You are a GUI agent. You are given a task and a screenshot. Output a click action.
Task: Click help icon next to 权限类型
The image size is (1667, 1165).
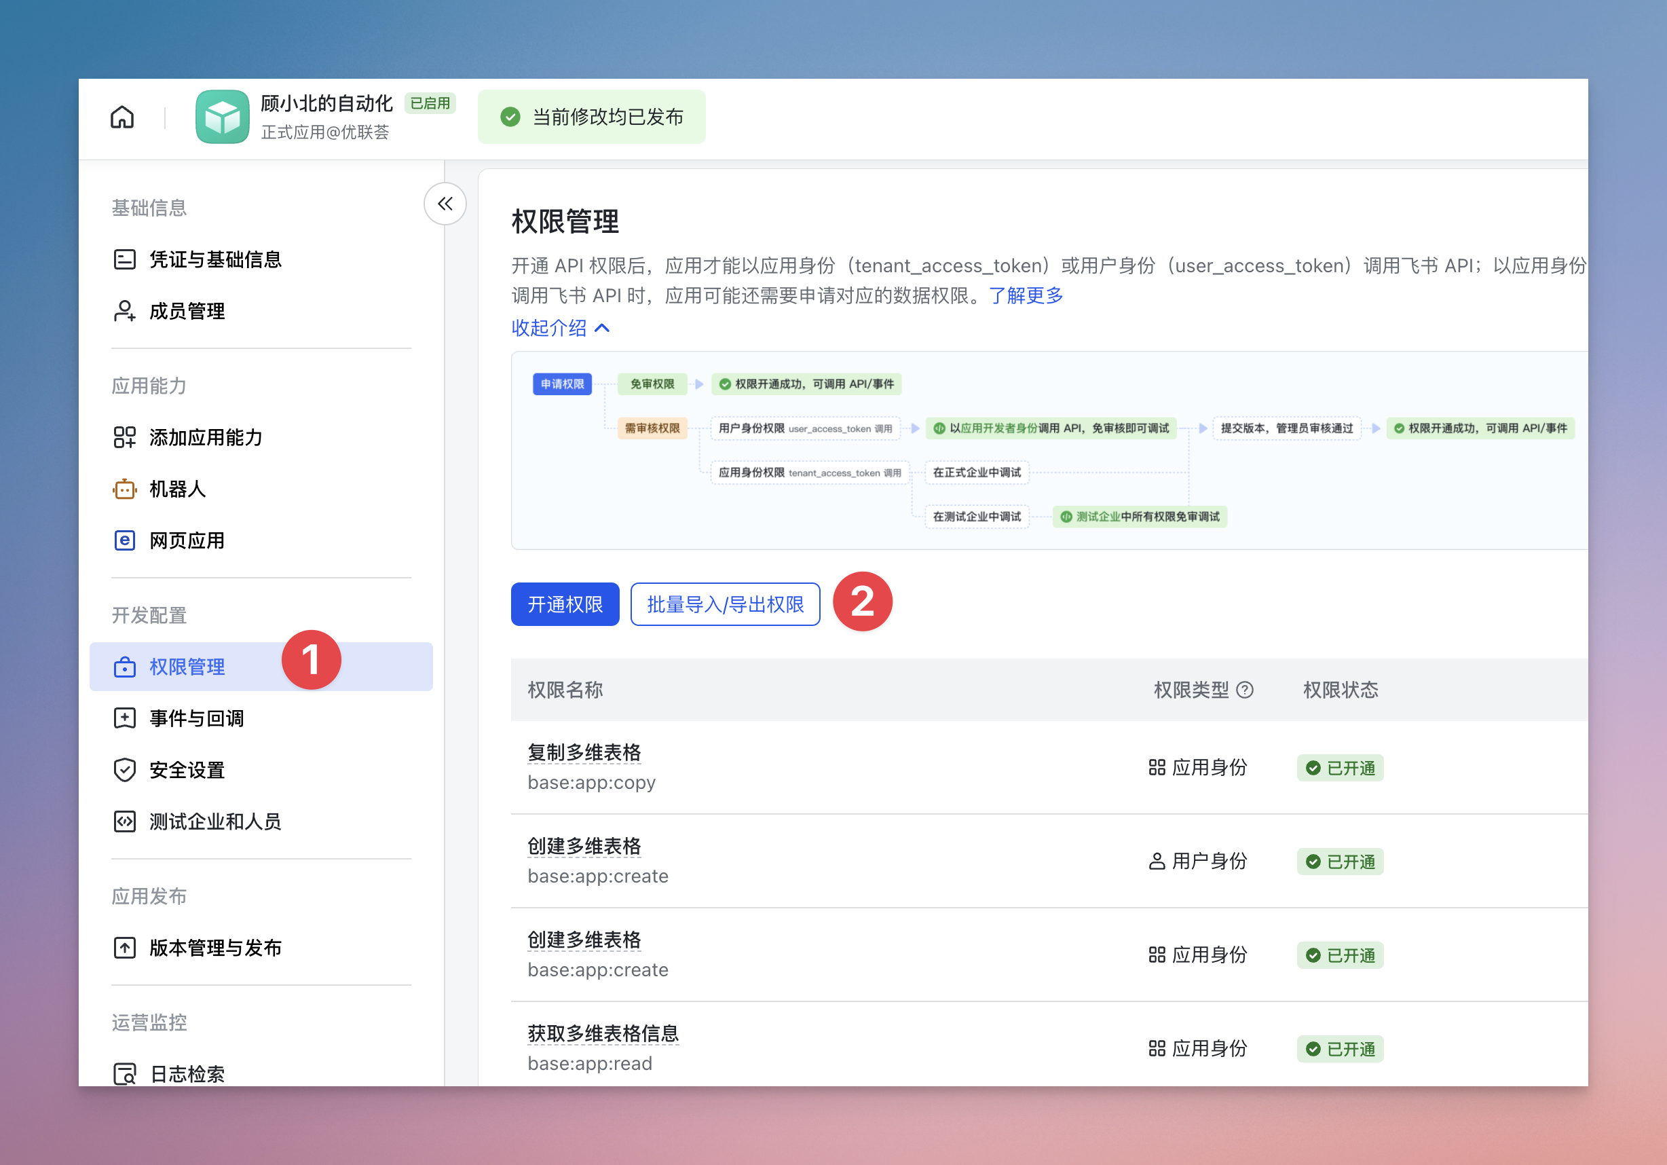coord(1244,690)
